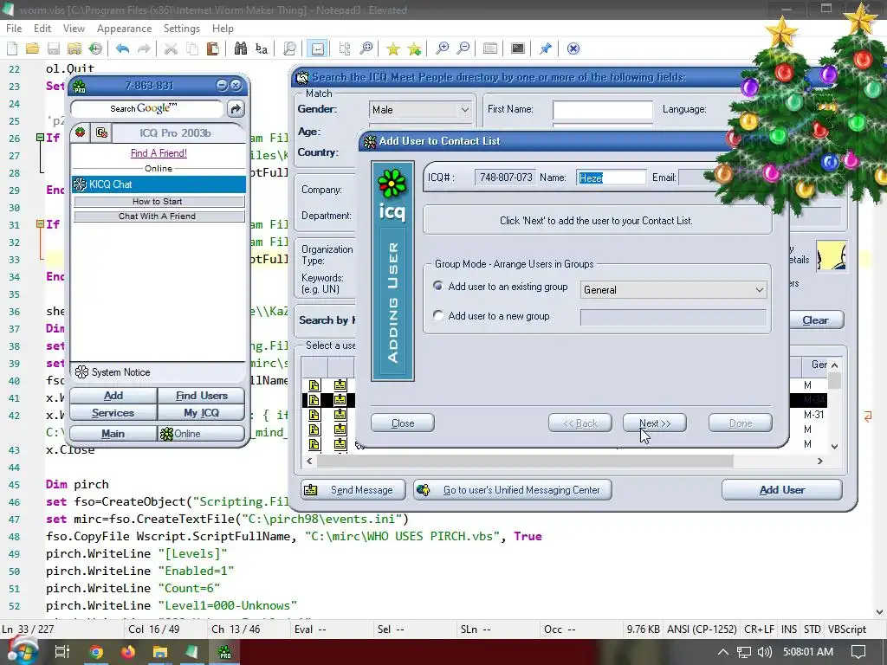This screenshot has height=665, width=887.
Task: Collapse the code fold marker on line 31
Action: (x=40, y=224)
